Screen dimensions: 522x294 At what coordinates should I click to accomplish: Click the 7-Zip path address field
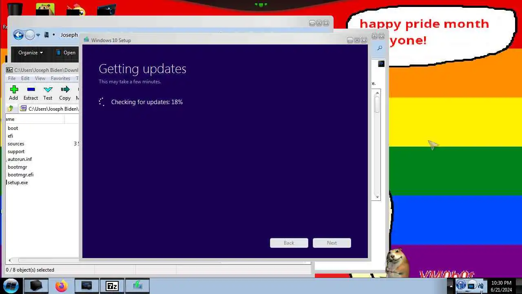pos(49,109)
